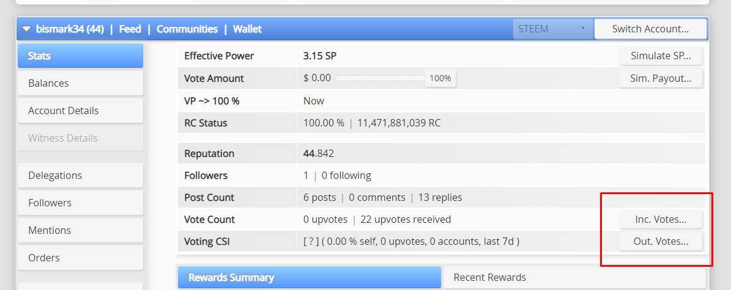The height and width of the screenshot is (290, 731).
Task: Go to Communities from the header
Action: (x=187, y=29)
